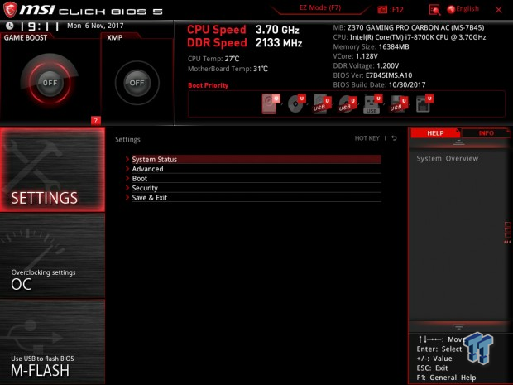Expand System Status entry
The width and height of the screenshot is (513, 385).
pos(155,159)
